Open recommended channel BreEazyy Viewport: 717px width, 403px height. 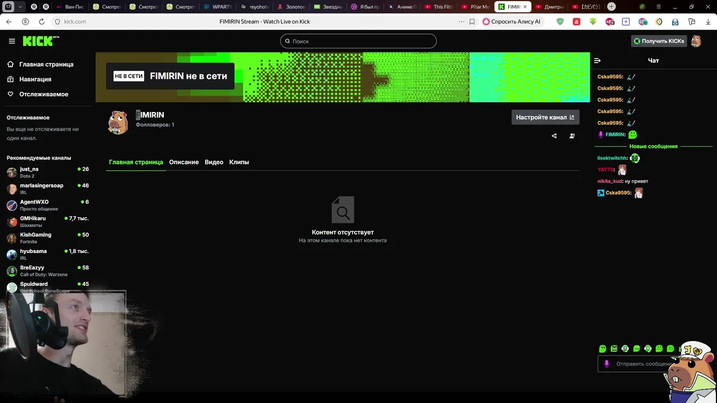pos(48,271)
